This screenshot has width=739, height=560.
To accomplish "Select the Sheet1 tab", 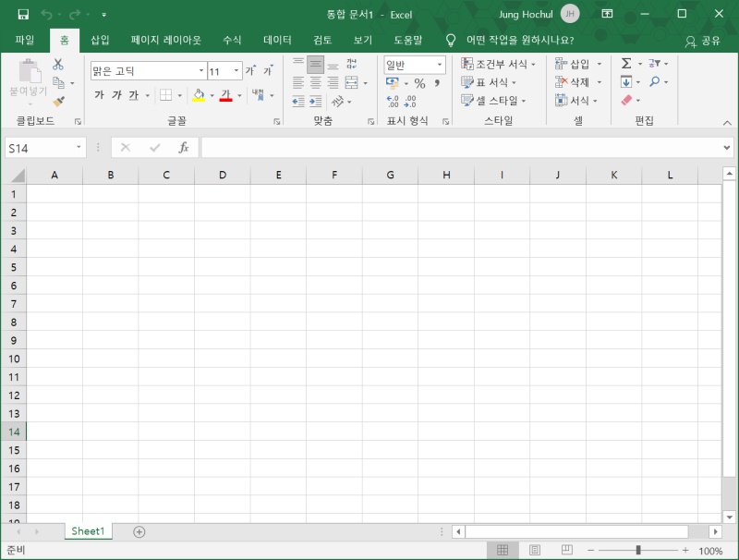I will (88, 531).
